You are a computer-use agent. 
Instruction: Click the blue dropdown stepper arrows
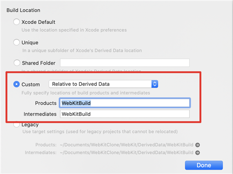[x=155, y=84]
